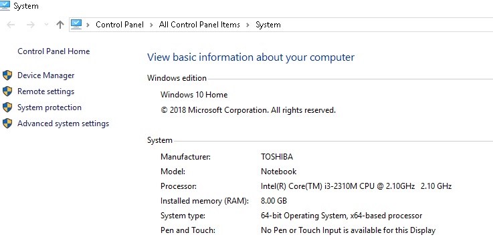Click the System window title icon

pos(5,5)
